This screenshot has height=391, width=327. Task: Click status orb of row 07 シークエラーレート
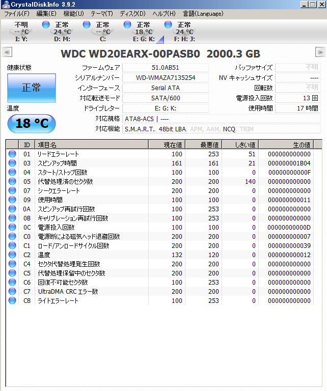[x=12, y=190]
